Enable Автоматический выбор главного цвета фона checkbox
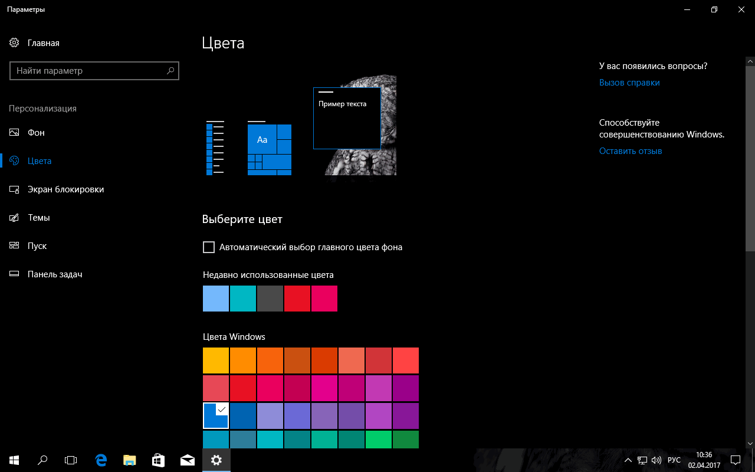Screen dimensions: 755x472 (208, 247)
